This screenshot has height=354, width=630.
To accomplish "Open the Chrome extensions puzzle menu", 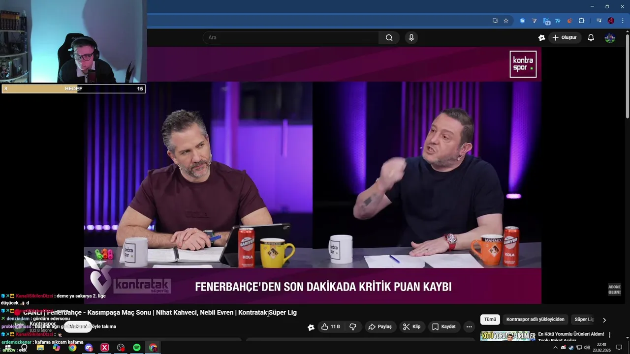I will (581, 21).
